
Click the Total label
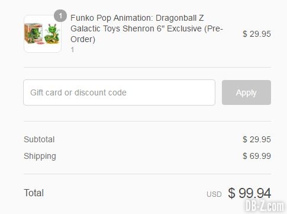click(x=34, y=193)
